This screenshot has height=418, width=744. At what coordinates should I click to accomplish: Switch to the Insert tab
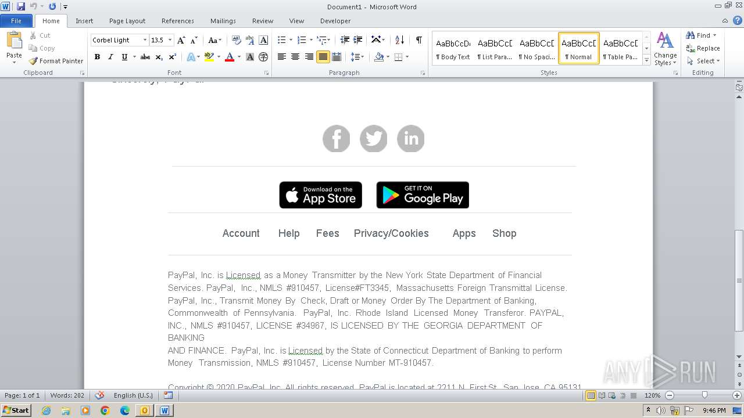[84, 21]
